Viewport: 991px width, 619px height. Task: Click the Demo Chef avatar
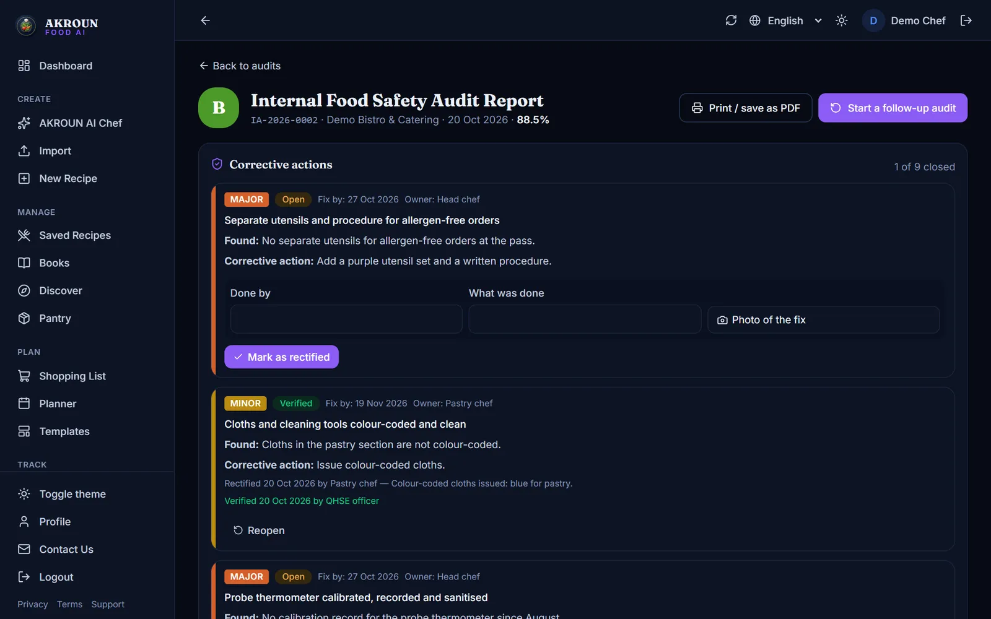[873, 20]
